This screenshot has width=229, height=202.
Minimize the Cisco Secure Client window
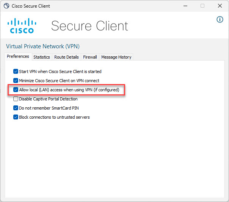pos(185,6)
